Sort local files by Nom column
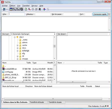This screenshot has width=112, height=109. [x=4, y=63]
